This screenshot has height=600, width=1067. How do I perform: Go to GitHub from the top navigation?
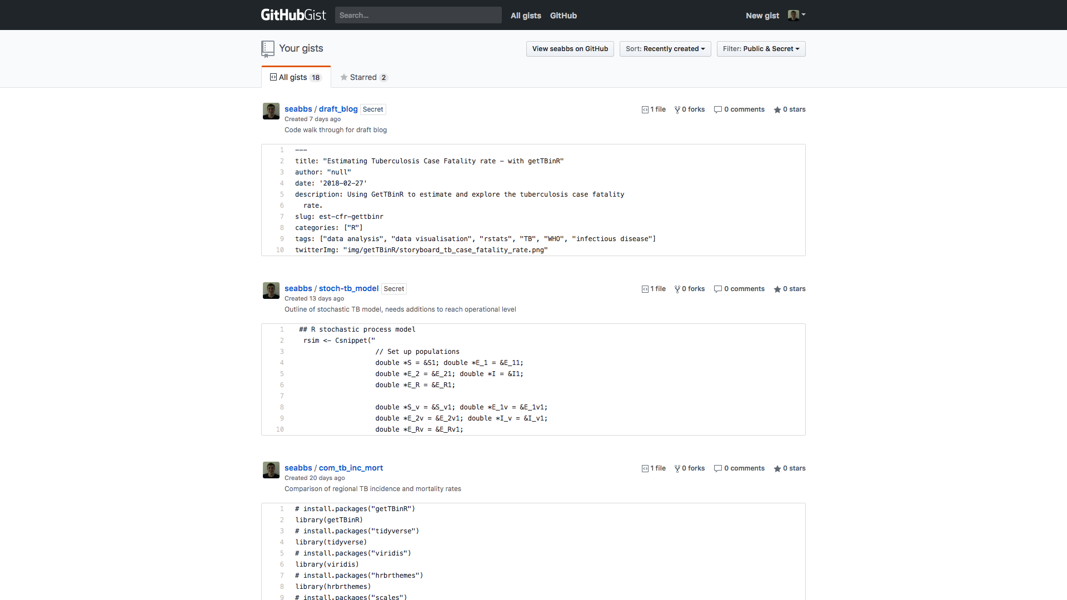point(563,16)
